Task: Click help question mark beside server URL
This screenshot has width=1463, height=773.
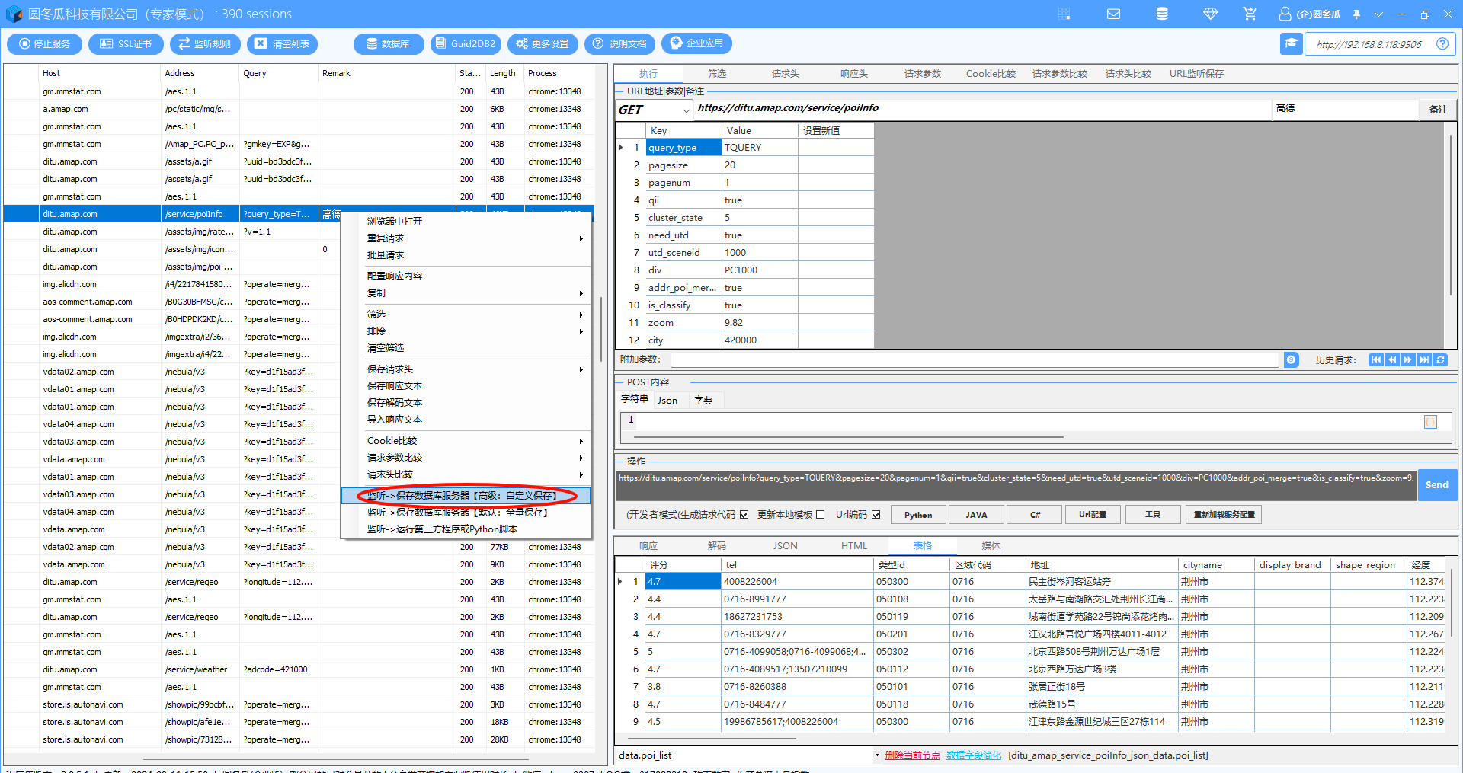Action: pyautogui.click(x=1442, y=44)
